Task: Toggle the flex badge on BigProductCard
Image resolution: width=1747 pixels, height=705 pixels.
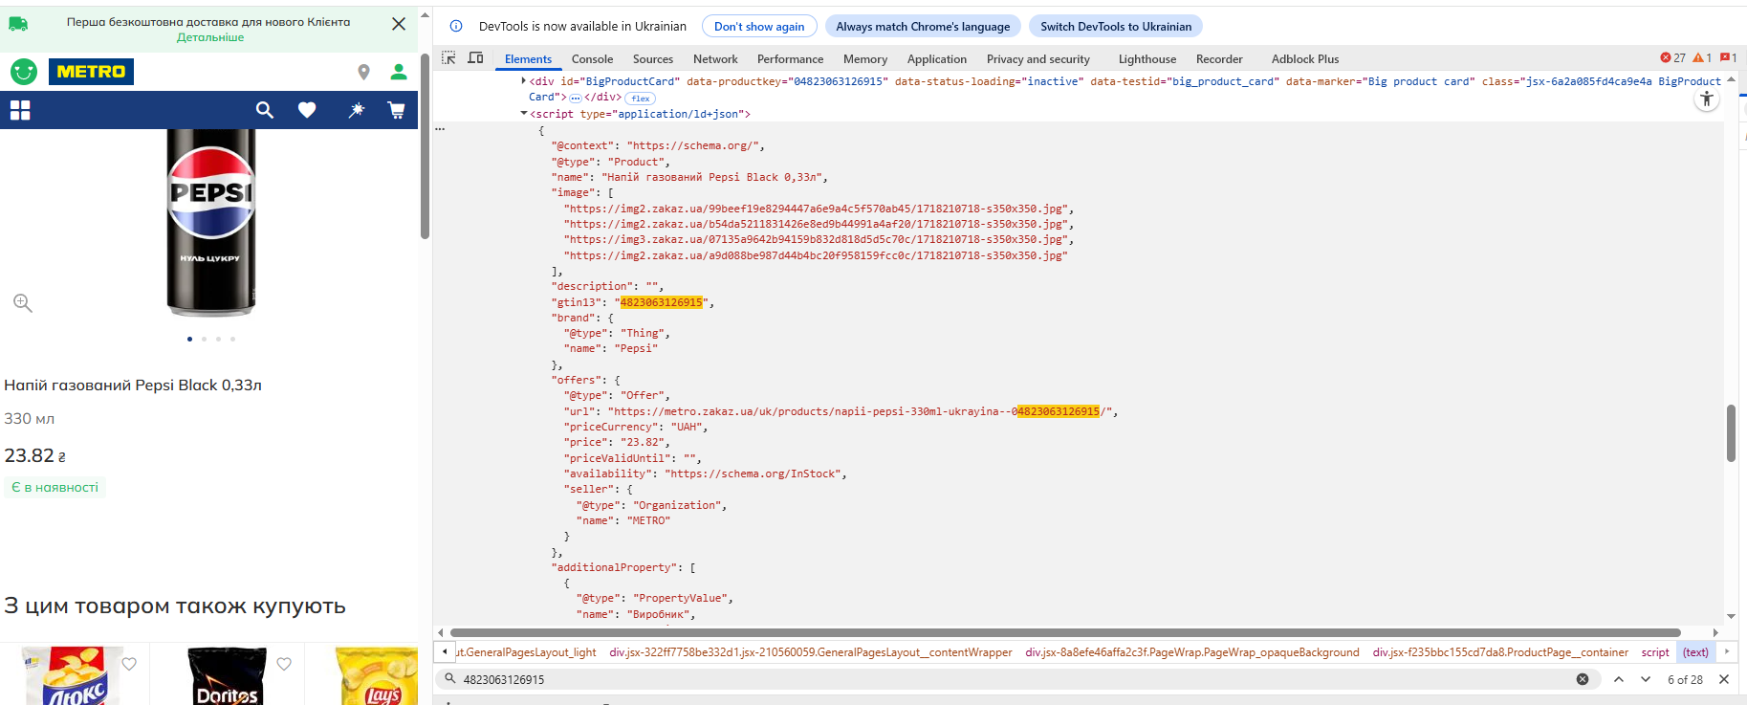Action: [x=641, y=98]
